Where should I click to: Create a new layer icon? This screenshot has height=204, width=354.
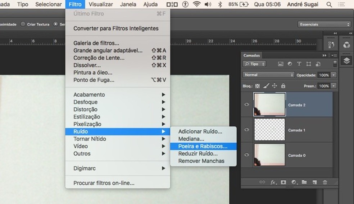(314, 182)
